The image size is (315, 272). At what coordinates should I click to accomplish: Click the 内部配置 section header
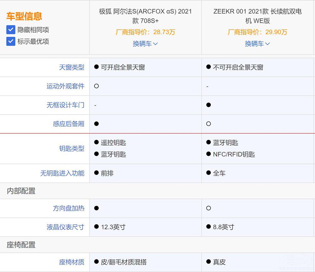coord(21,191)
